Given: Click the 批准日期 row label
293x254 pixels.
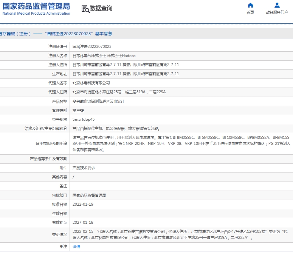Looking at the screenshot, I should click(x=59, y=205).
